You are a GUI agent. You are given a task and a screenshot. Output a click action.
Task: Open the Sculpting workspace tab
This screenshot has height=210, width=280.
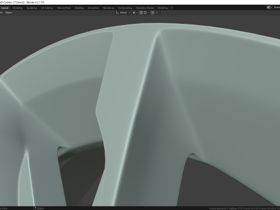(32, 8)
